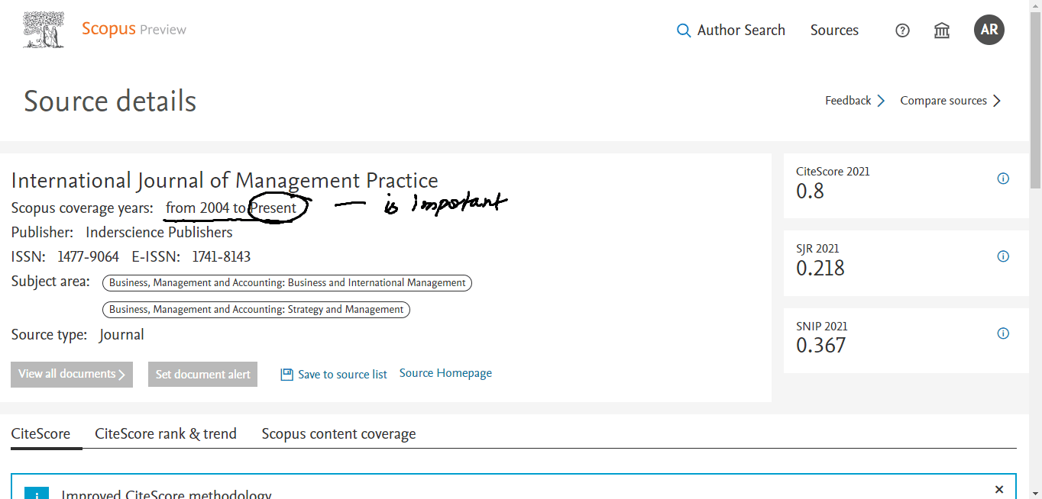Open Author Search
Screen dimensions: 1042x499
point(741,31)
